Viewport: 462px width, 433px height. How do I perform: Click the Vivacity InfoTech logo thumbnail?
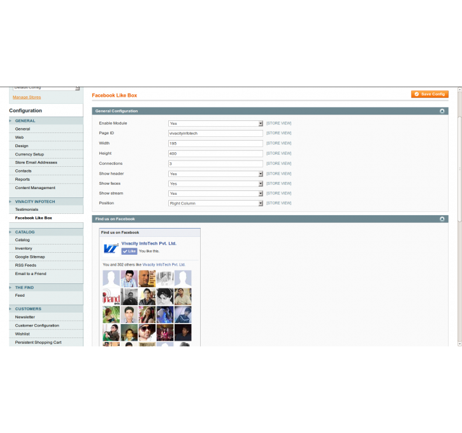[x=111, y=249]
